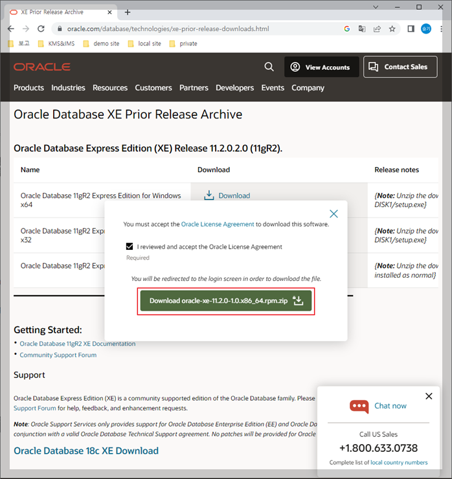The height and width of the screenshot is (479, 452).
Task: Open the Partners menu
Action: [x=194, y=87]
